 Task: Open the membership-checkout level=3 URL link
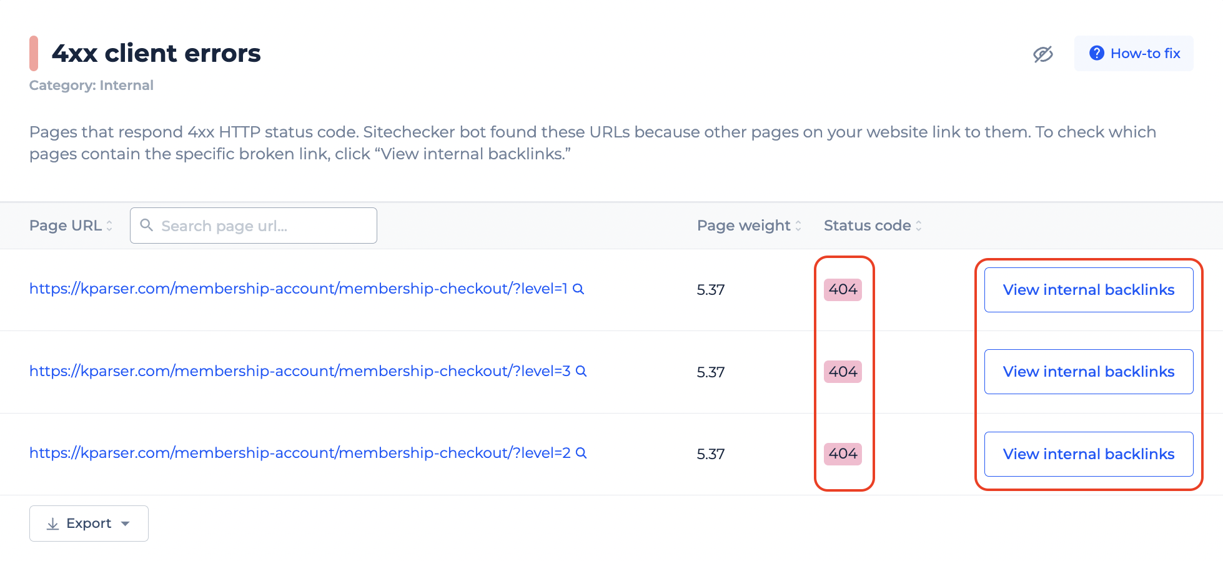tap(300, 371)
